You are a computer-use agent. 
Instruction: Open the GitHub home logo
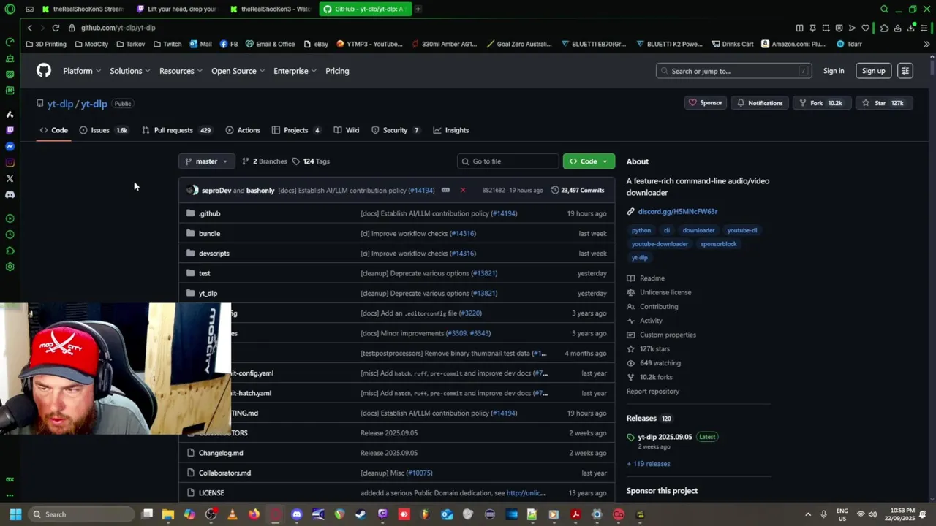tap(44, 71)
